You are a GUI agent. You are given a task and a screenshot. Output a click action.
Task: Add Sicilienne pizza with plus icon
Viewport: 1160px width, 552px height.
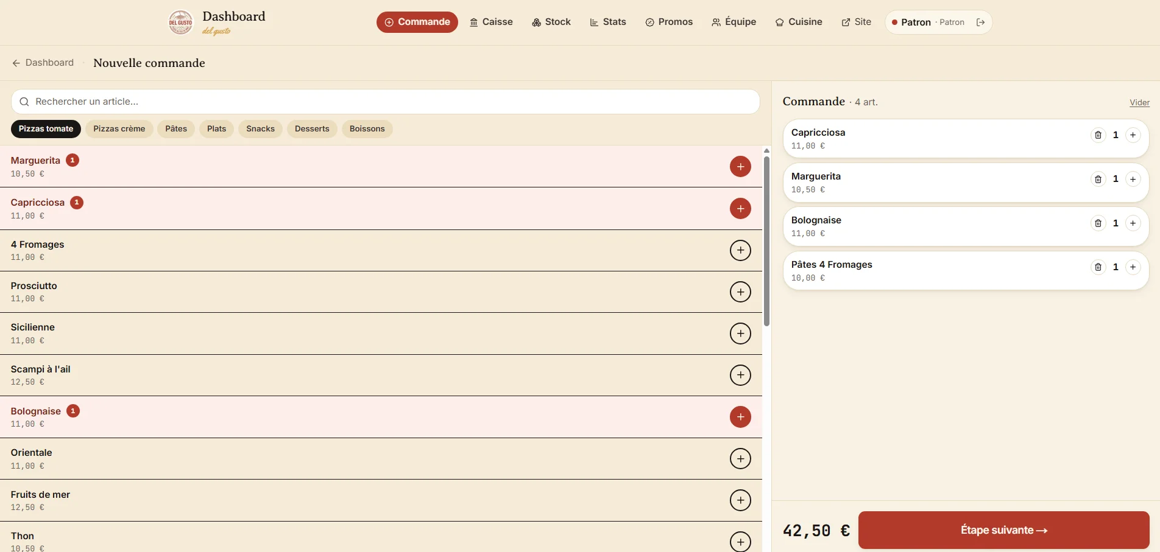point(740,334)
